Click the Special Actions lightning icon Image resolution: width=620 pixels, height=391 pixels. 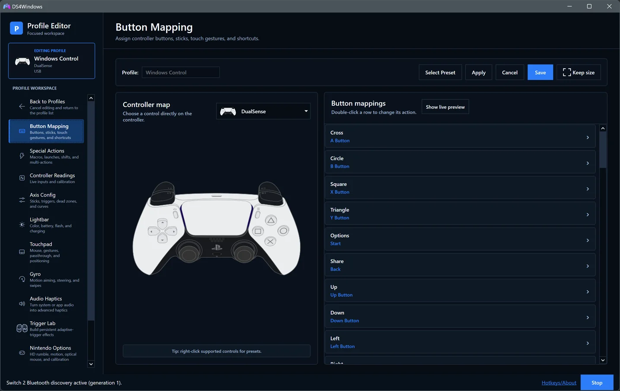[22, 156]
